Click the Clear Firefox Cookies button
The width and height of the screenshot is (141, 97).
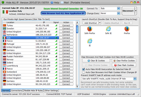(124, 61)
